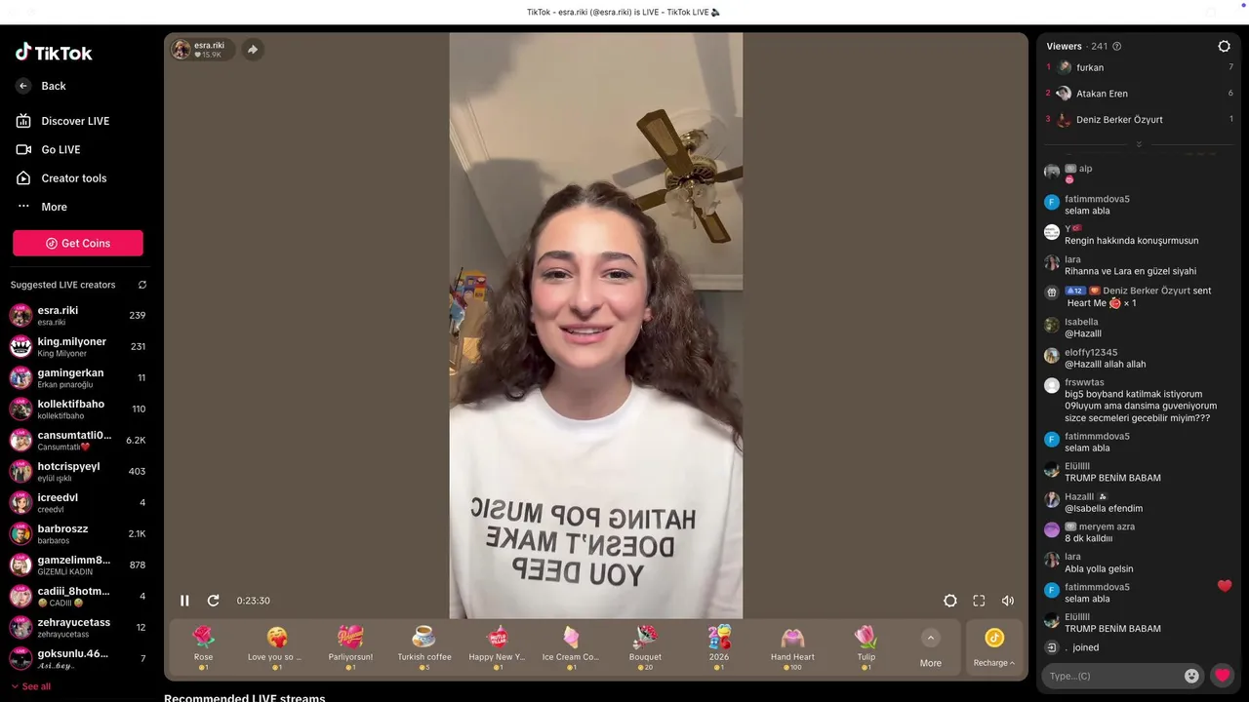
Task: Send the Happy New Year gift
Action: tap(498, 647)
